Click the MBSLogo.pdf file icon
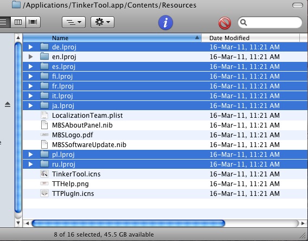The image size is (308, 241). (44, 135)
